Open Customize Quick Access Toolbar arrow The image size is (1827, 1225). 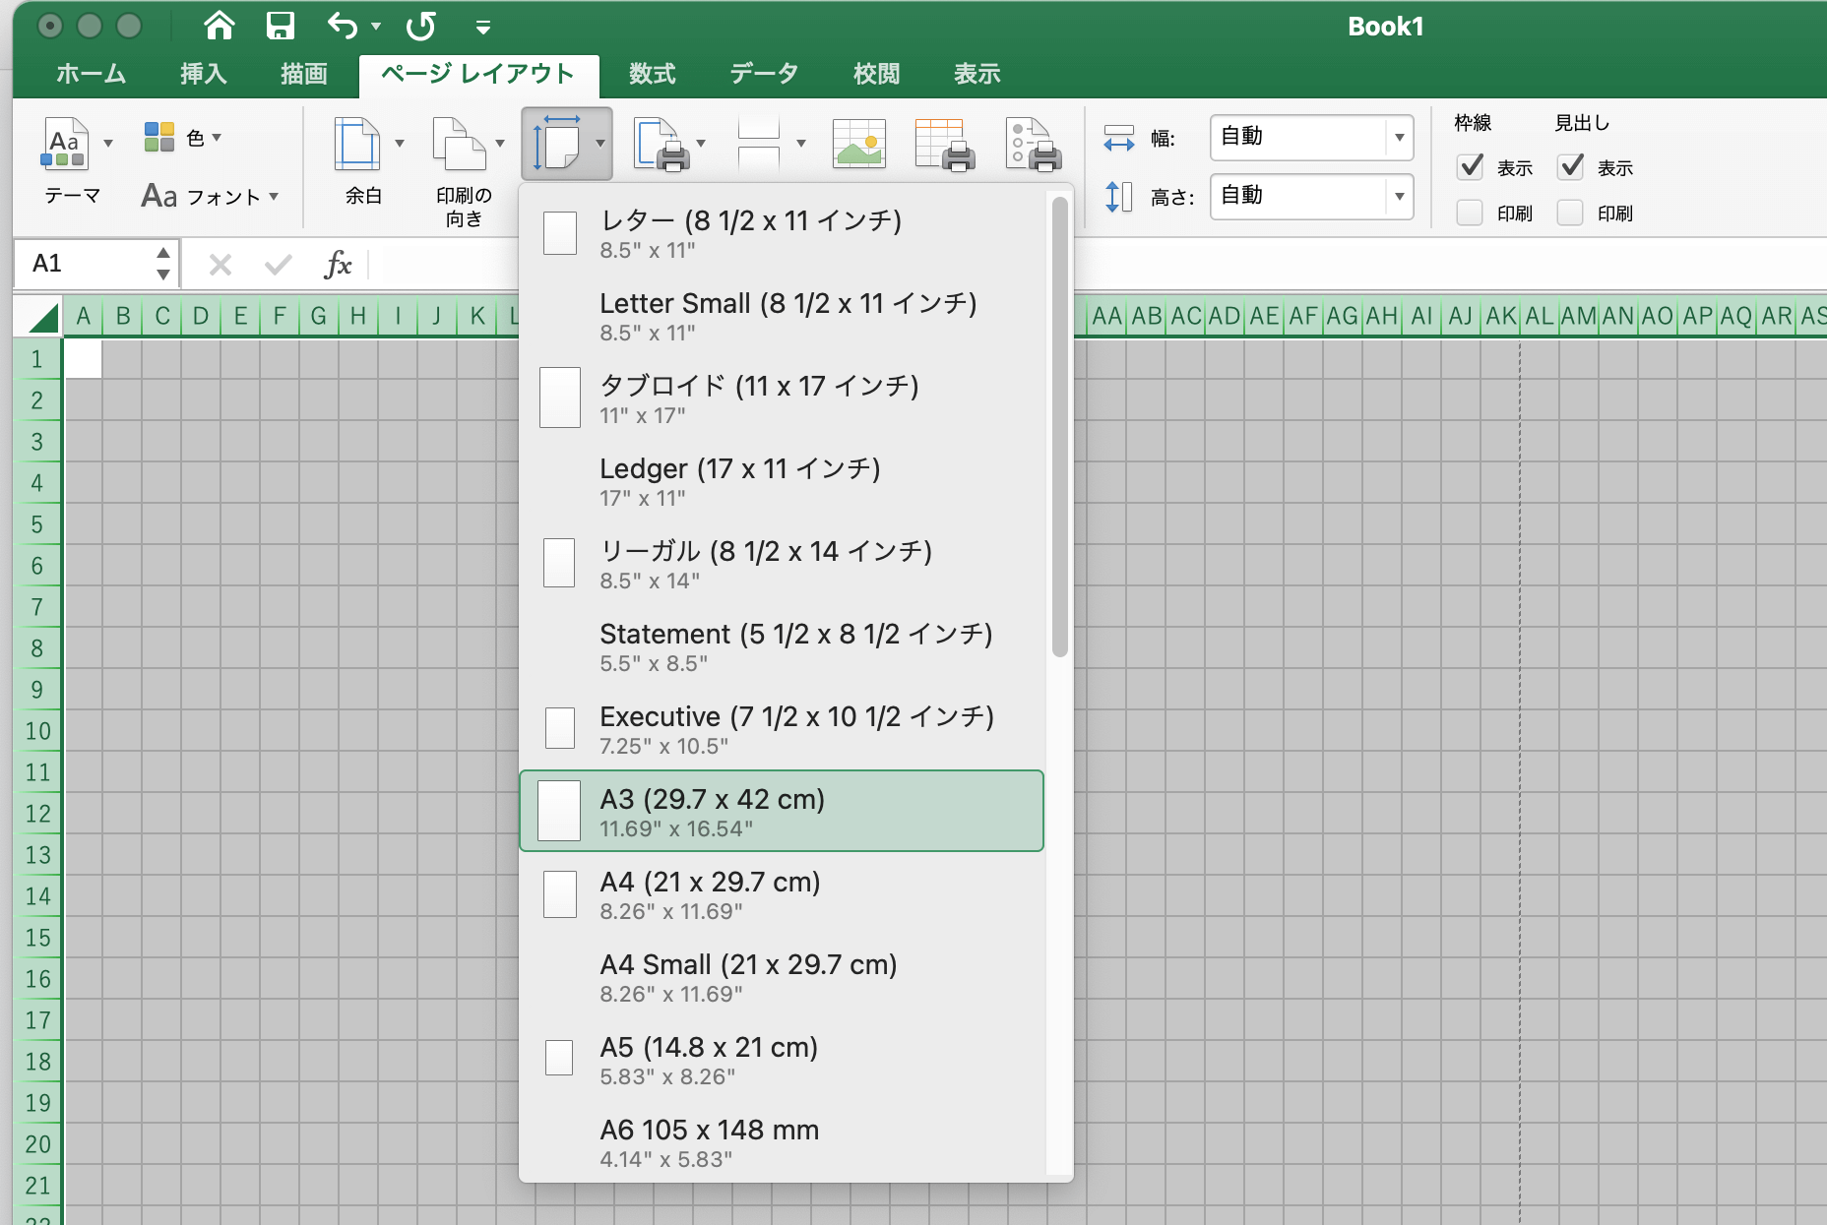click(x=483, y=28)
